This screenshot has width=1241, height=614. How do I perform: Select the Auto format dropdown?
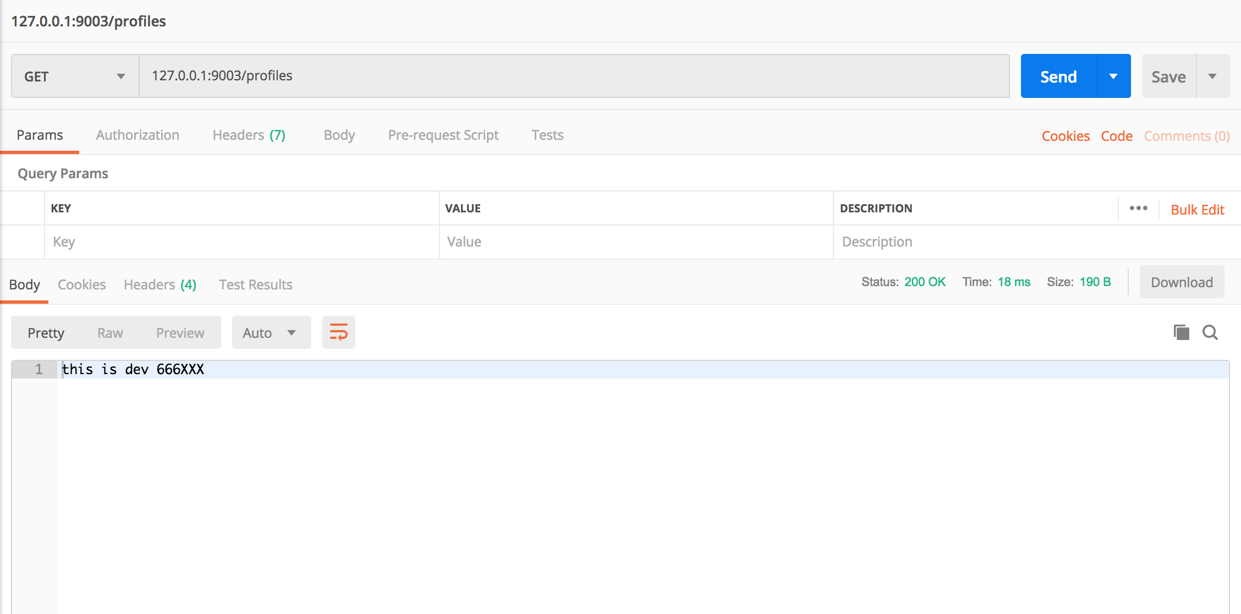(x=268, y=332)
